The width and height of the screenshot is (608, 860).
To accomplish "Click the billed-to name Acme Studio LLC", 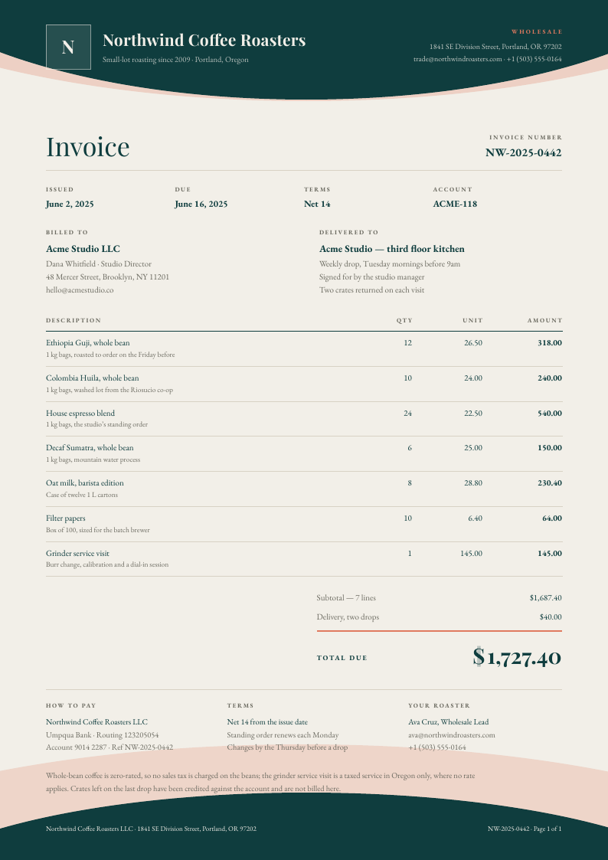I will pos(83,249).
